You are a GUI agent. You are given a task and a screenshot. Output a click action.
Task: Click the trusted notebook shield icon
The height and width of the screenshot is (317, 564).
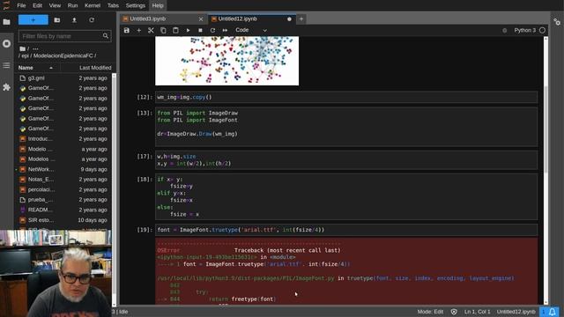pos(454,312)
